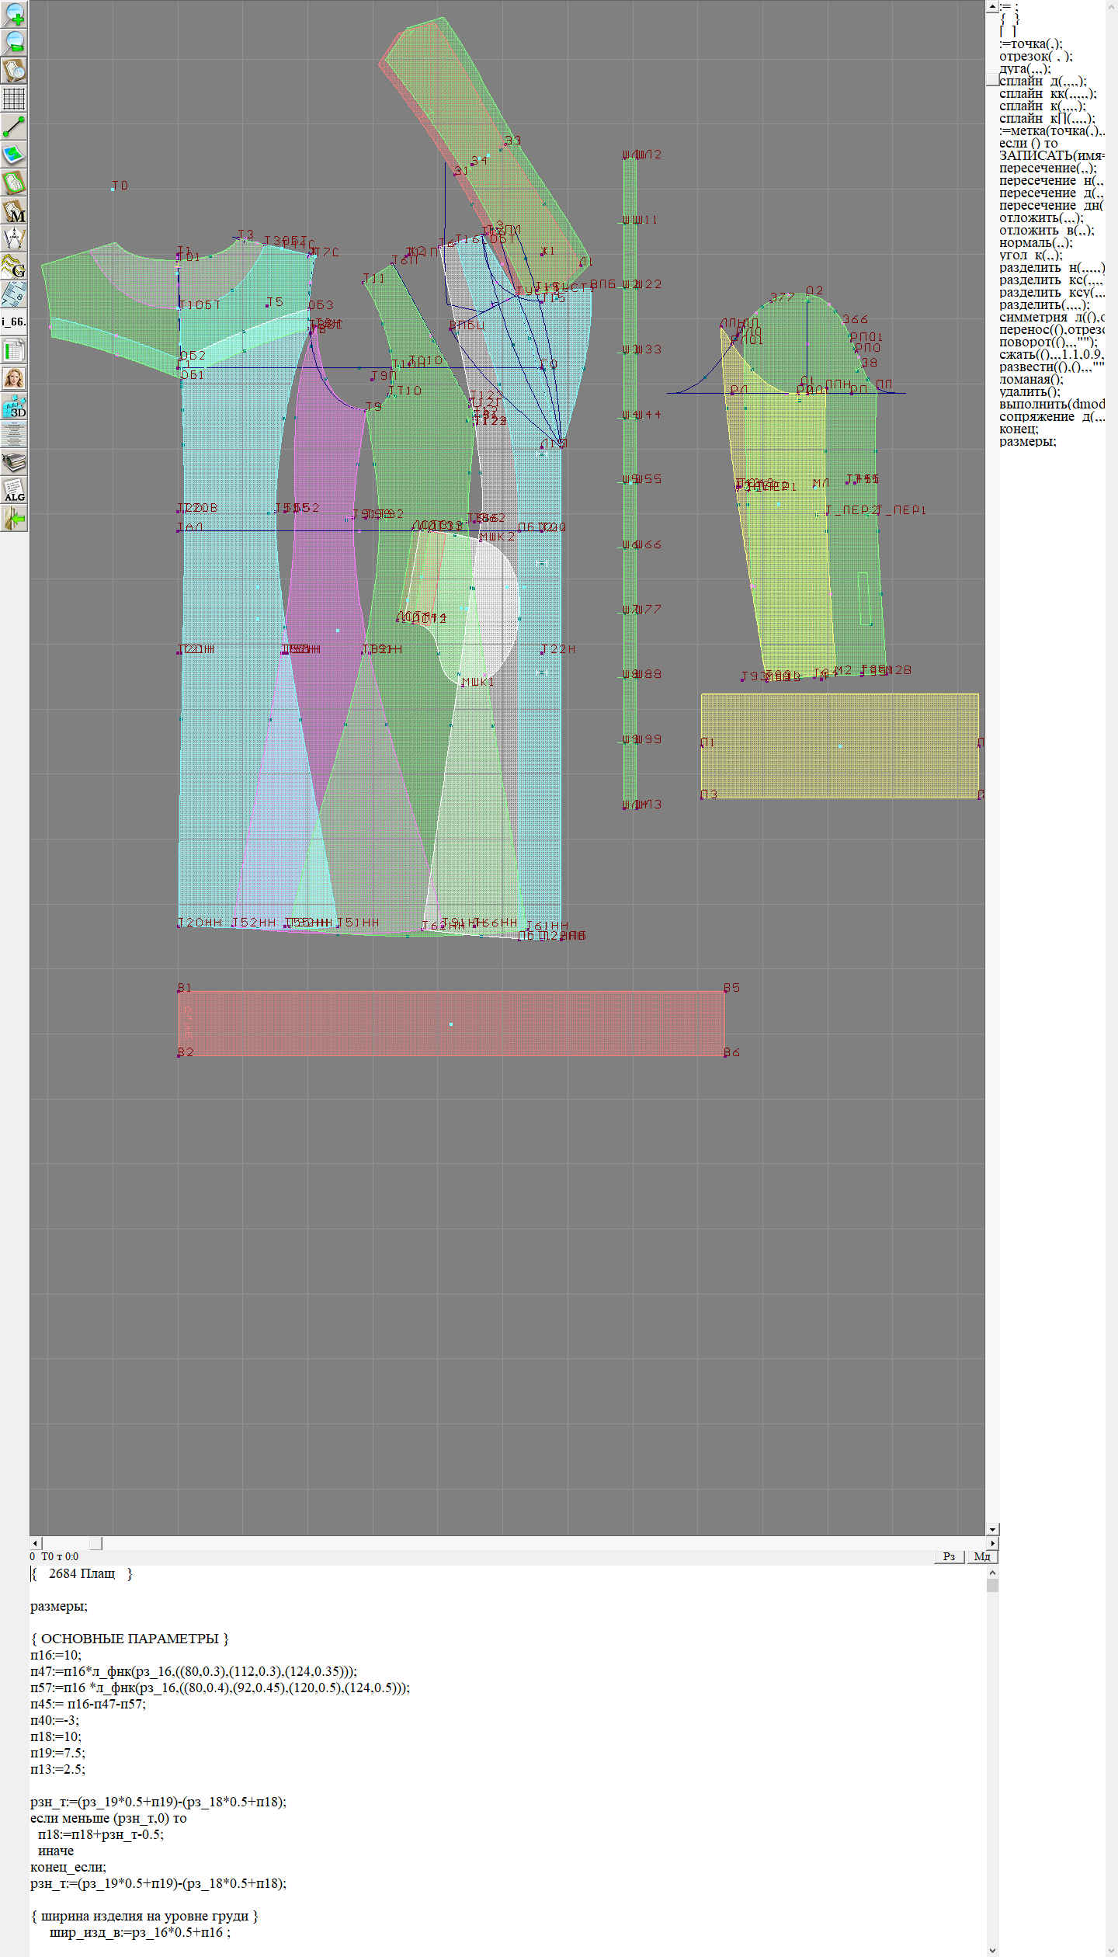Screen dimensions: 1118x1957
Task: Click the drafting compass icon
Action: 14,238
